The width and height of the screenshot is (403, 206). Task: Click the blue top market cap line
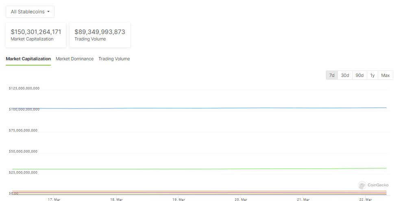(199, 108)
